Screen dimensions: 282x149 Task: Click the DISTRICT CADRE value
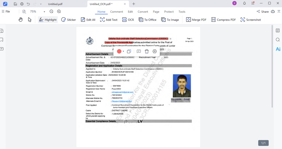click(119, 111)
